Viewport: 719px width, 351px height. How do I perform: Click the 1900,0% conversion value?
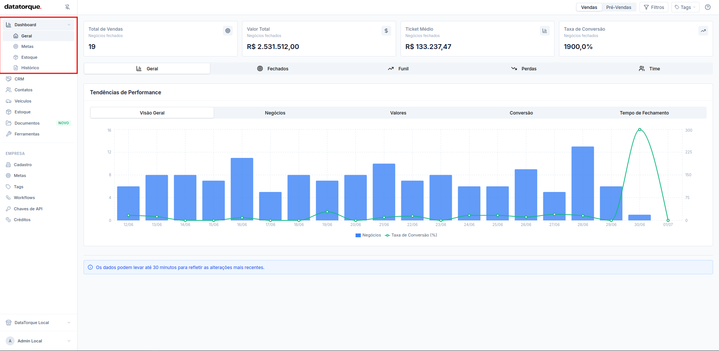(x=578, y=47)
